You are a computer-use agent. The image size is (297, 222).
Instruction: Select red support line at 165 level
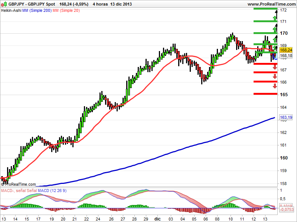click(x=265, y=94)
